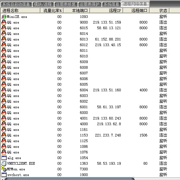Sort by the 进程名称 column header
Viewport: 180px width, 180px height.
coord(21,11)
